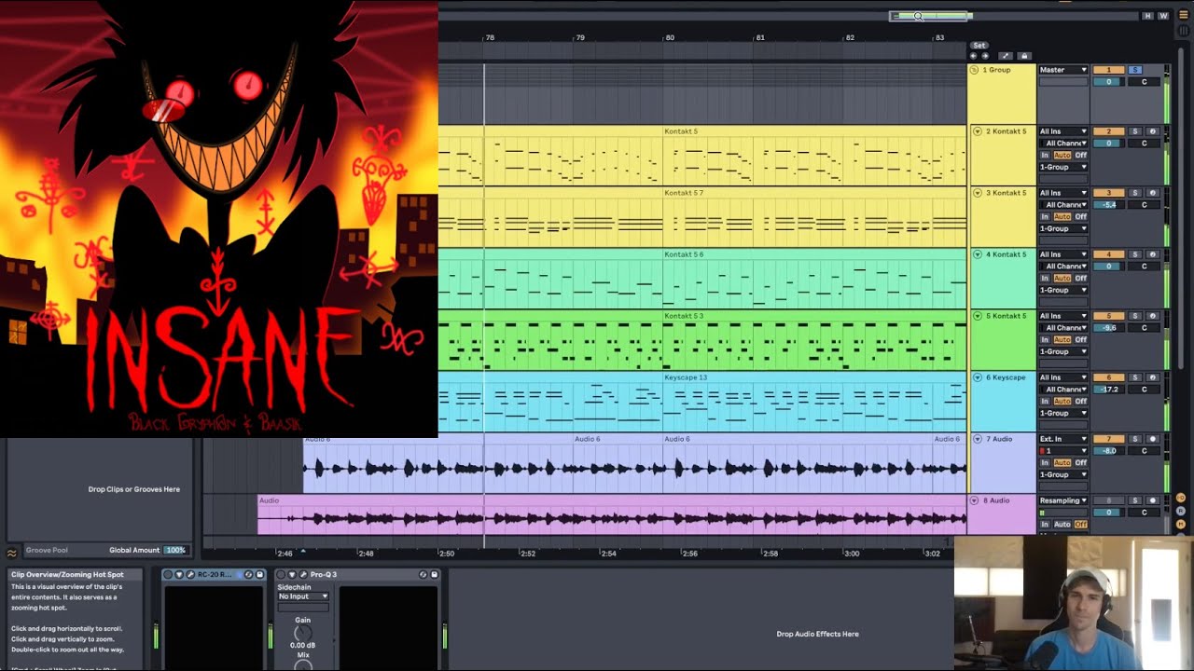
Task: Click the Groove Pool label bar
Action: click(x=47, y=551)
